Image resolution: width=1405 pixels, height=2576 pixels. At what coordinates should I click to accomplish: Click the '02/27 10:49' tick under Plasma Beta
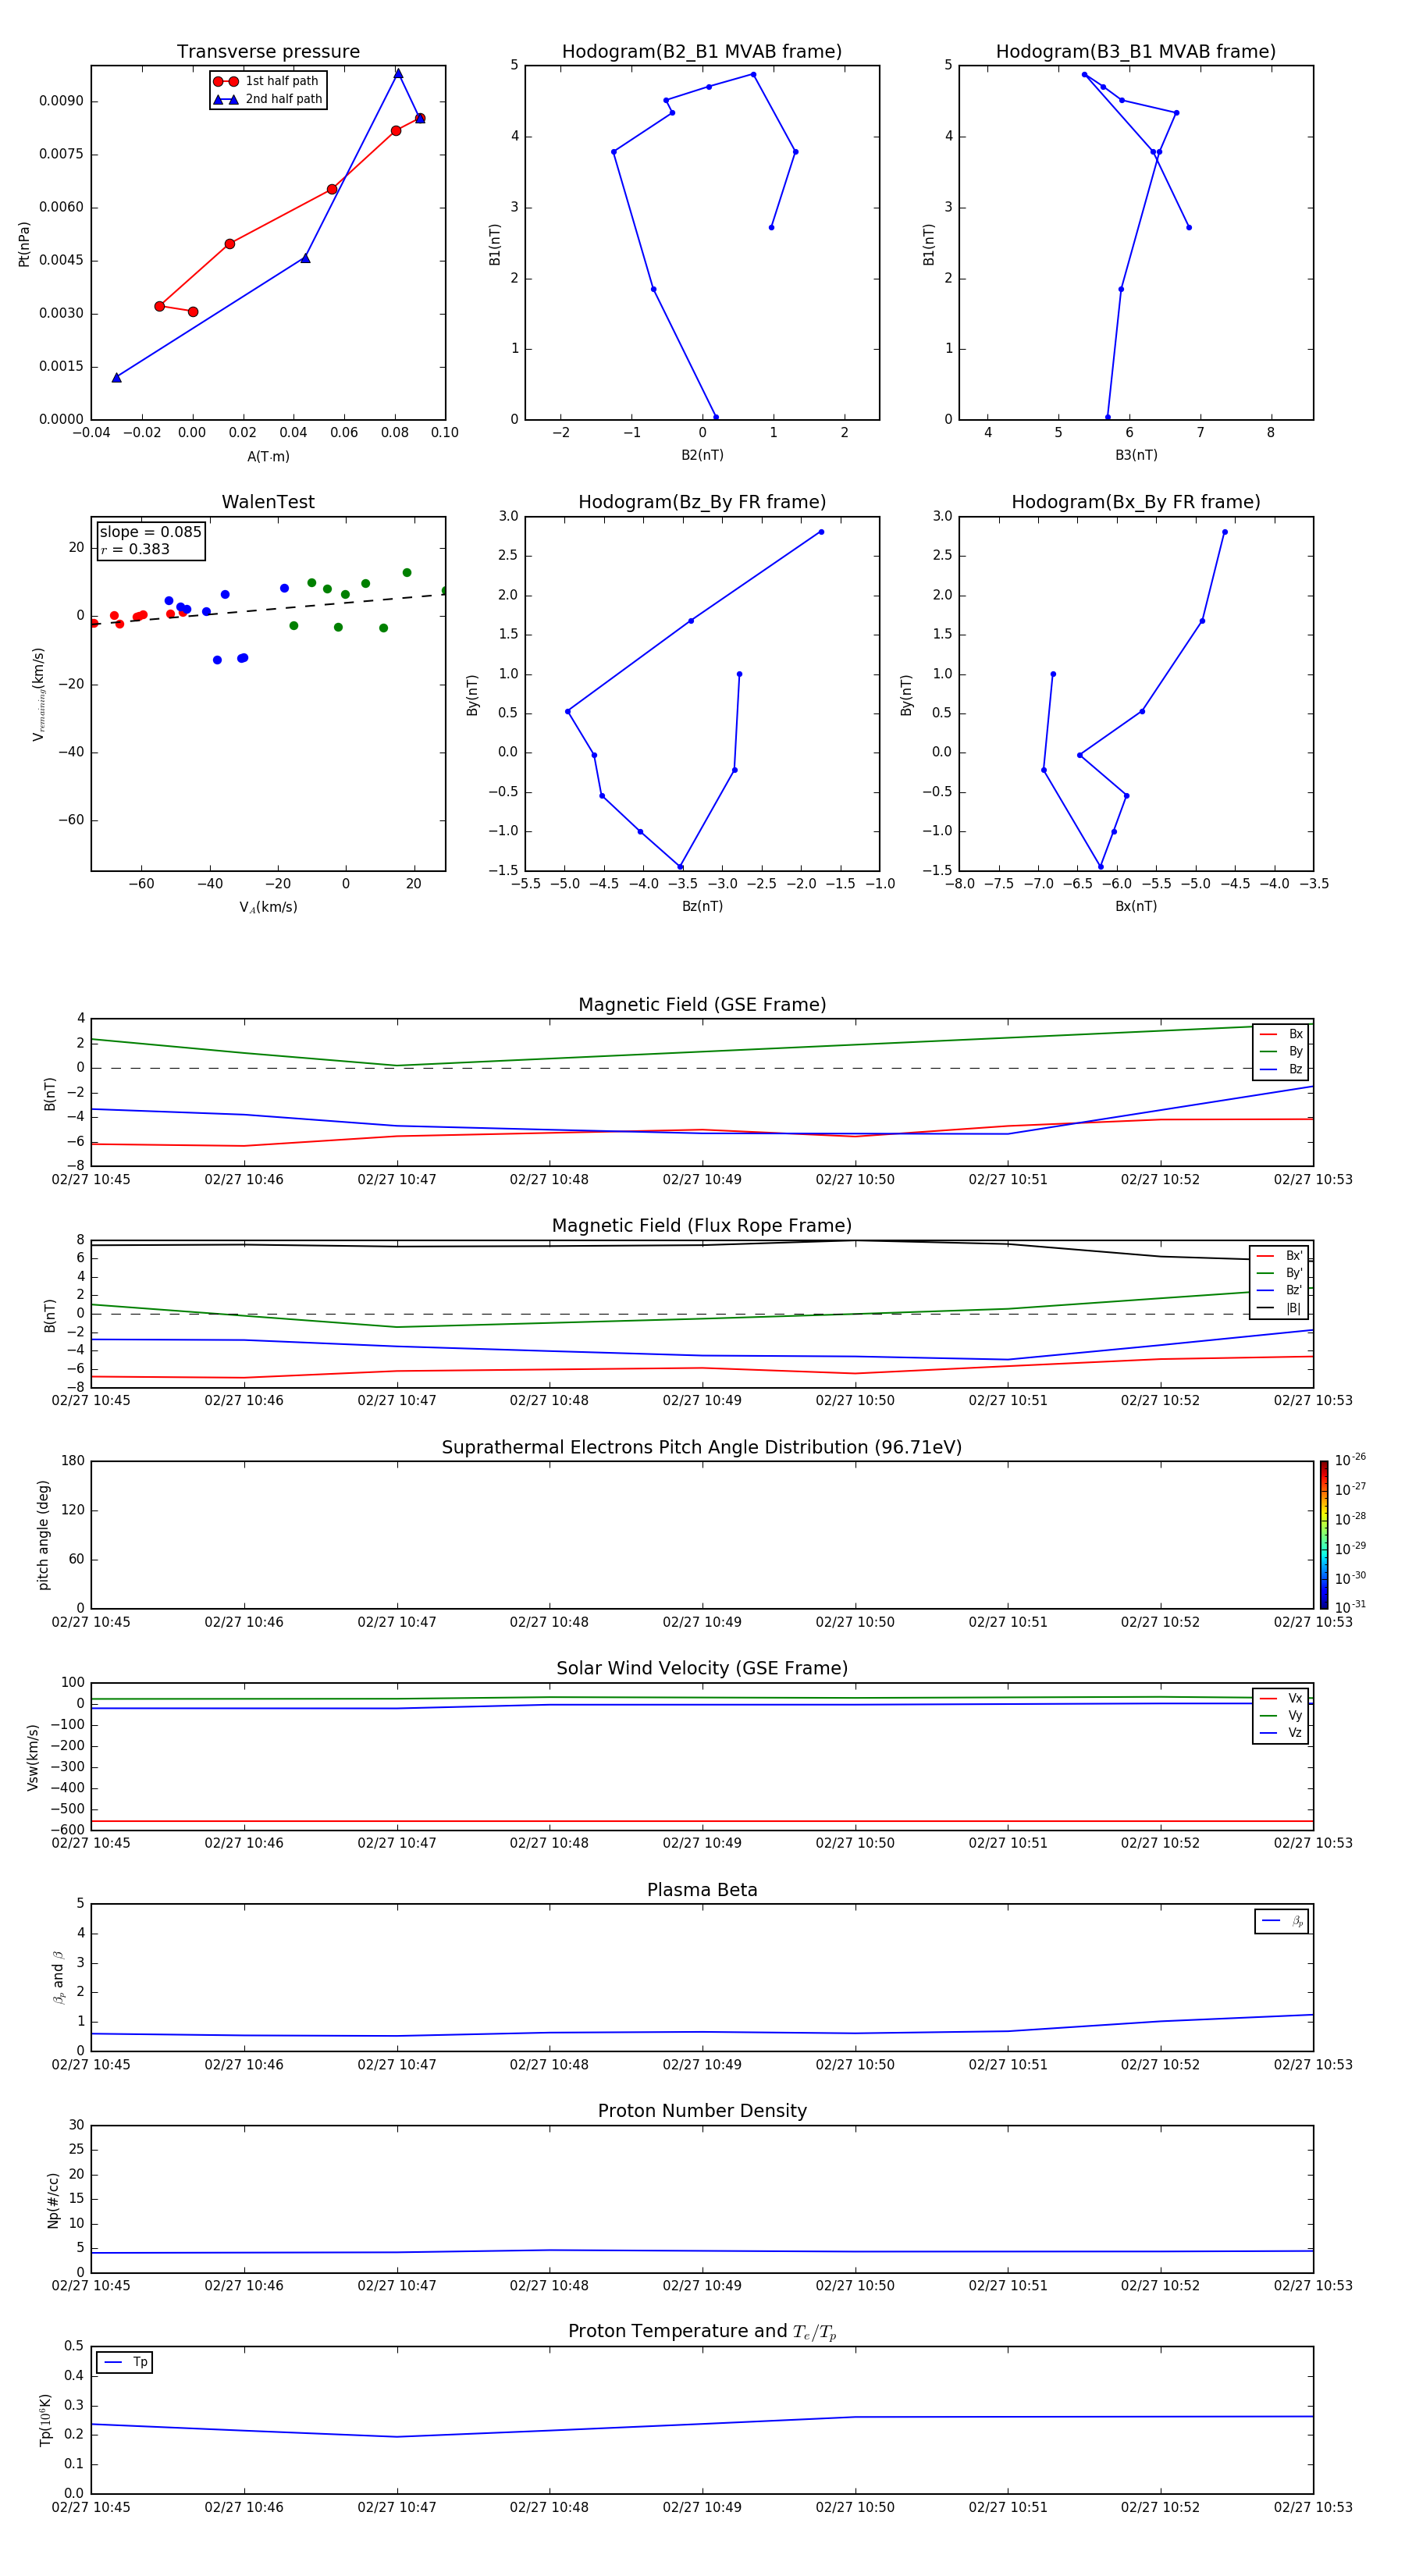coord(702,2064)
